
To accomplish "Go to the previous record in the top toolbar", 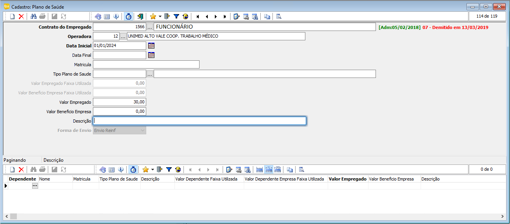I will (207, 16).
